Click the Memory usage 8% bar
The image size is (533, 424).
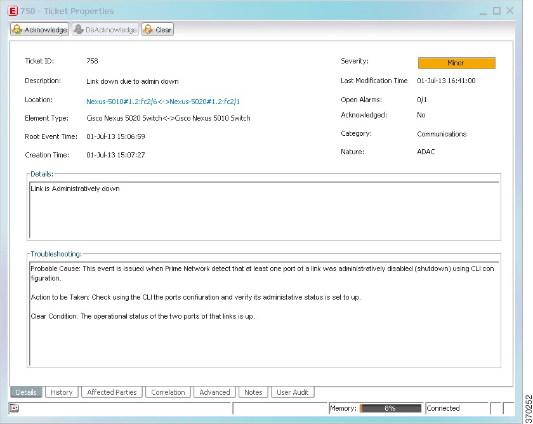[390, 408]
